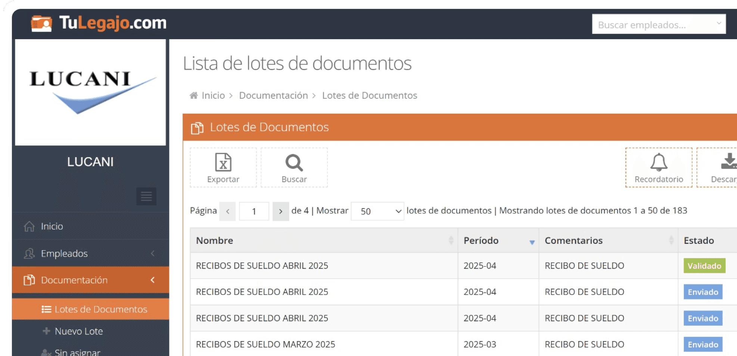Click the Documentación breadcrumb link
This screenshot has width=737, height=356.
(x=274, y=95)
